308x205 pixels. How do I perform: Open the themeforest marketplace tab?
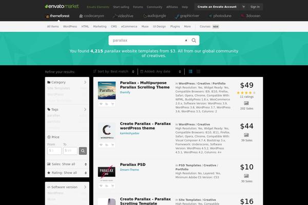57,16
